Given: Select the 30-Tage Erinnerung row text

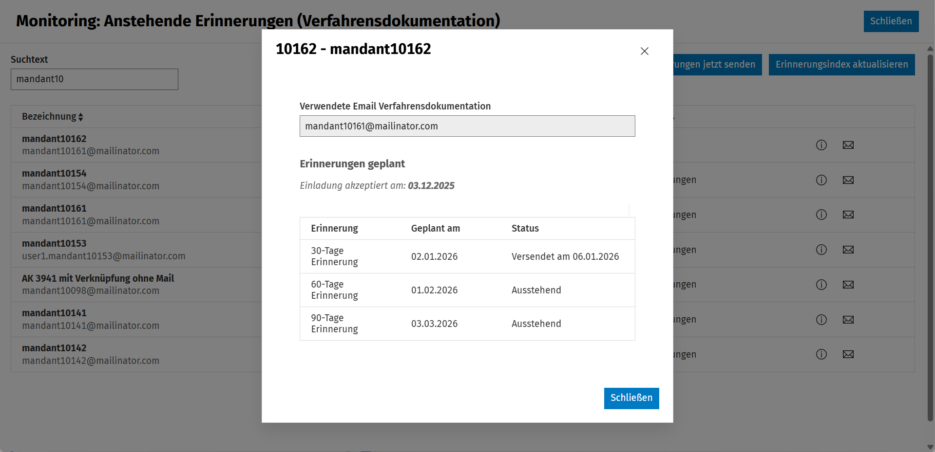Looking at the screenshot, I should [x=334, y=256].
